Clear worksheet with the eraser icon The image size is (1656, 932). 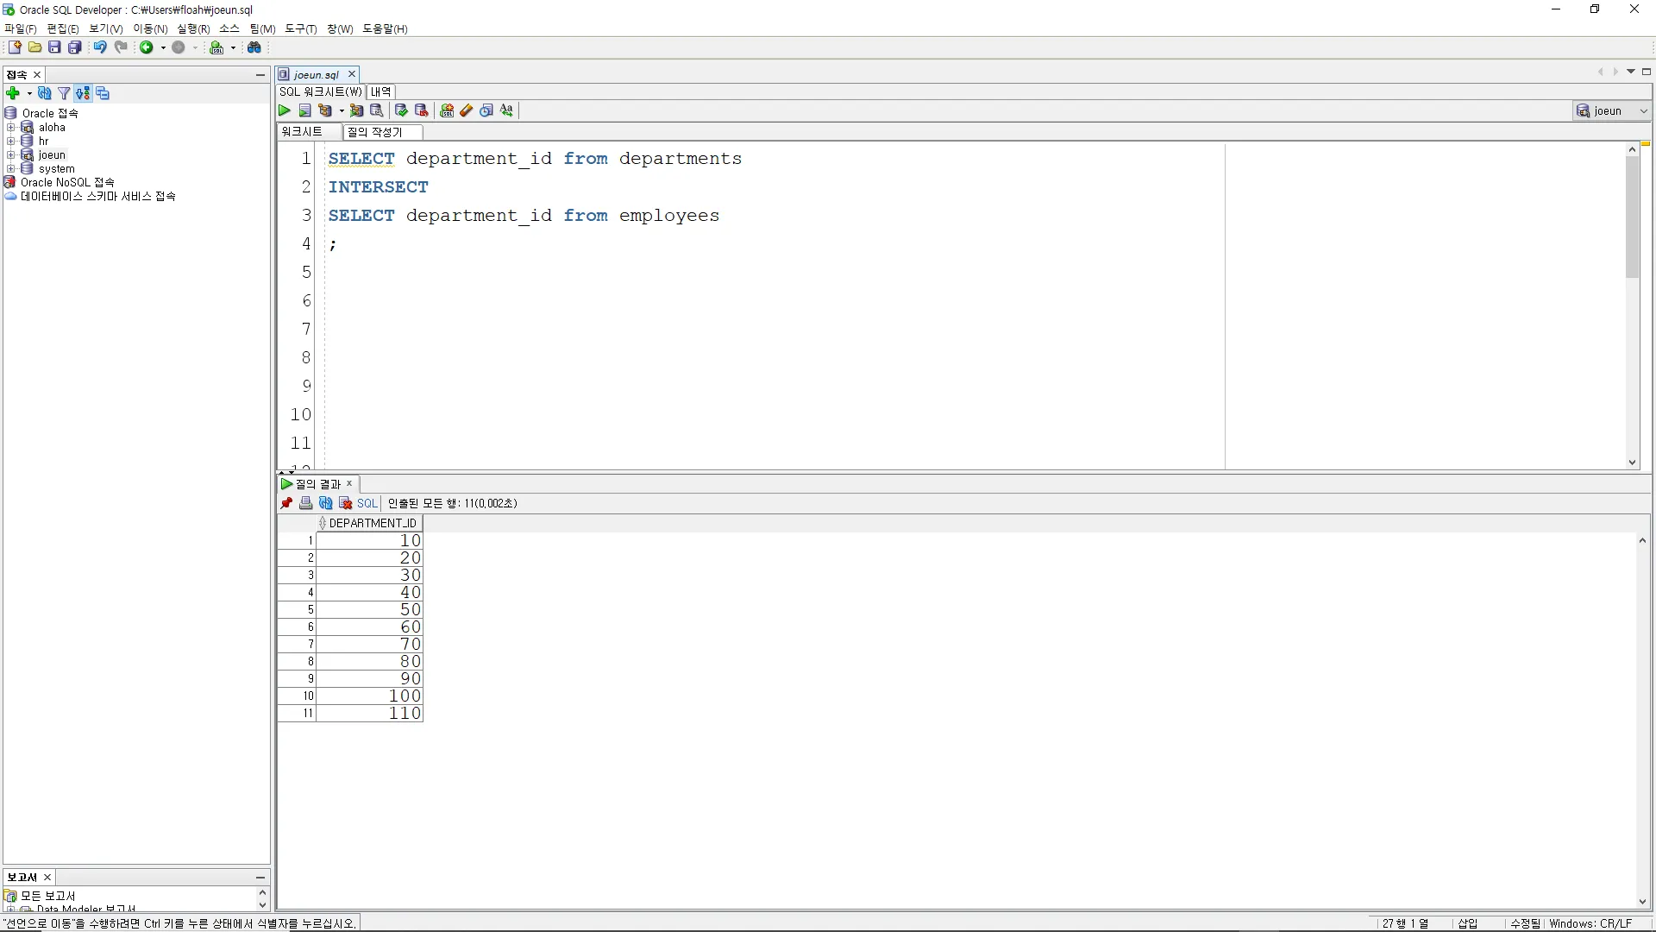[x=467, y=110]
